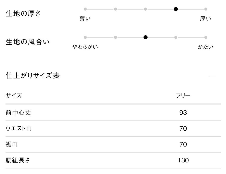226x174 pixels.
Task: Click the second dot on 生地の厚さ scale
Action: pos(116,9)
